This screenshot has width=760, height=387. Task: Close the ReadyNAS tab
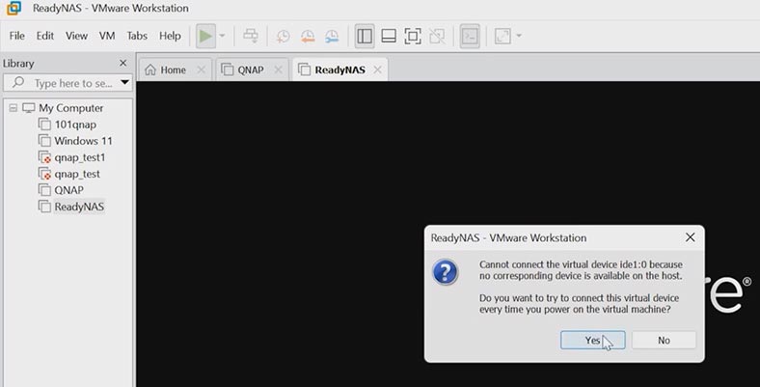coord(377,69)
